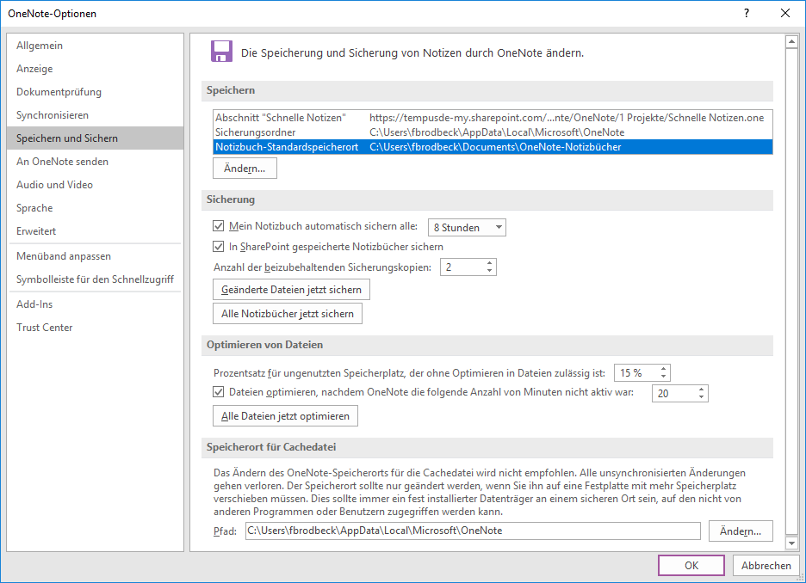This screenshot has width=806, height=583.
Task: Select the Notizbuch-Standardspeicherort row
Action: pyautogui.click(x=493, y=147)
